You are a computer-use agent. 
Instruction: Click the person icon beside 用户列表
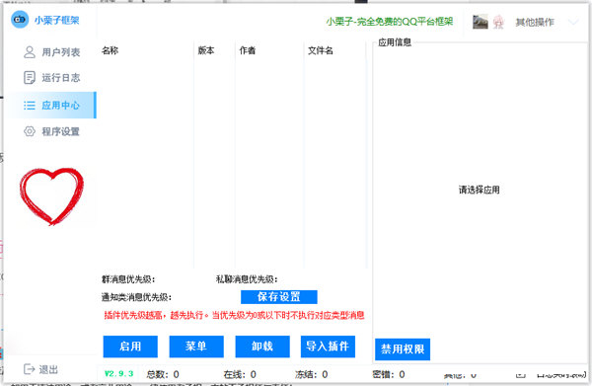[30, 52]
